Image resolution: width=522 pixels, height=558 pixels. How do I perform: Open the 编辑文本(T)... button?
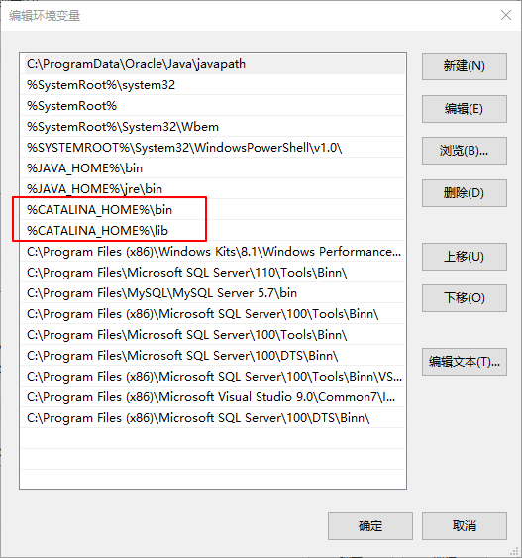tap(464, 362)
